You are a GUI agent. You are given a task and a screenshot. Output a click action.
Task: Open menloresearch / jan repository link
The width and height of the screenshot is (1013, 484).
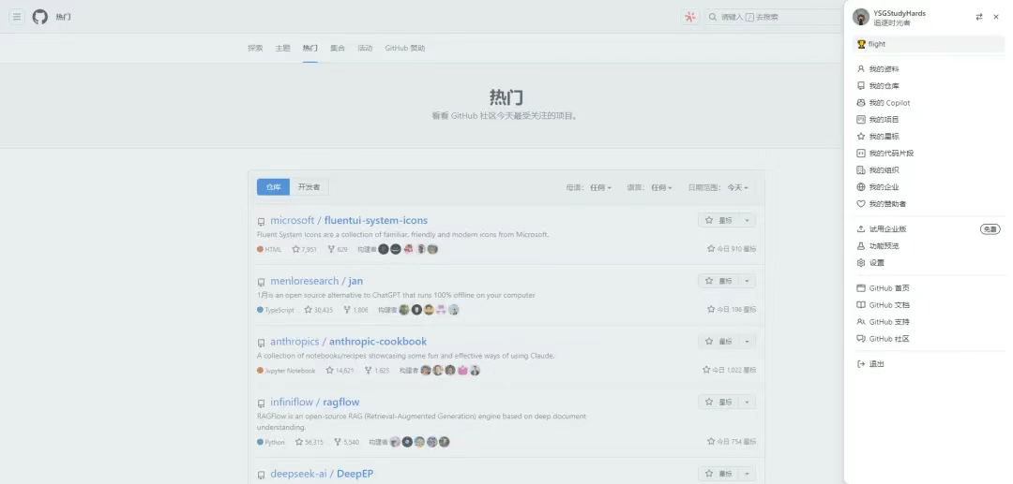pos(317,281)
